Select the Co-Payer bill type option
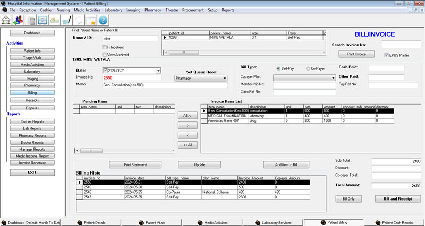The height and width of the screenshot is (226, 425). click(x=306, y=68)
